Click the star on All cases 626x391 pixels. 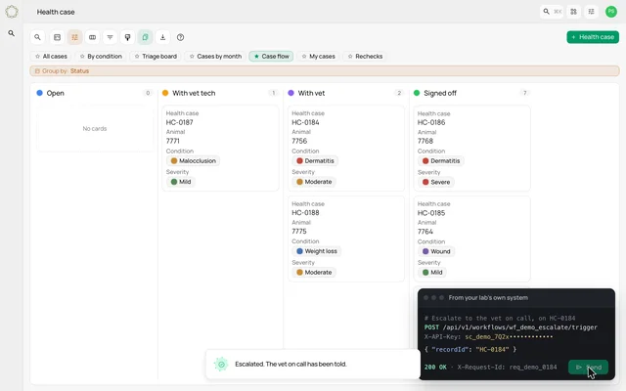(x=38, y=57)
